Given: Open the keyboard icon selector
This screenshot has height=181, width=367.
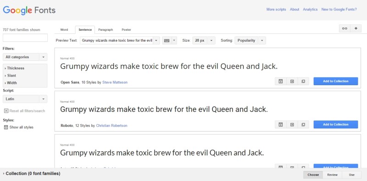Looking at the screenshot, I should (x=167, y=40).
